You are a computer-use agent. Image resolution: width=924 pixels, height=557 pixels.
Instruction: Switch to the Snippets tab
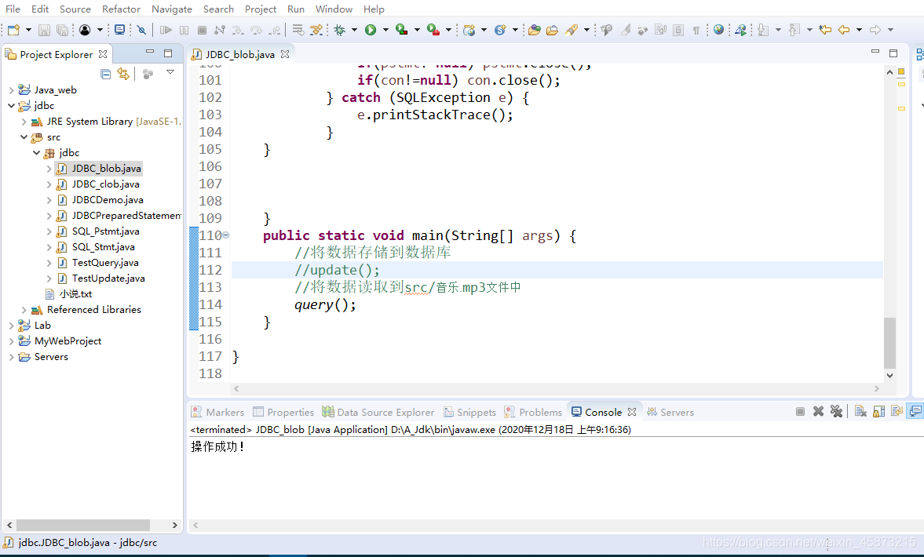pos(469,412)
